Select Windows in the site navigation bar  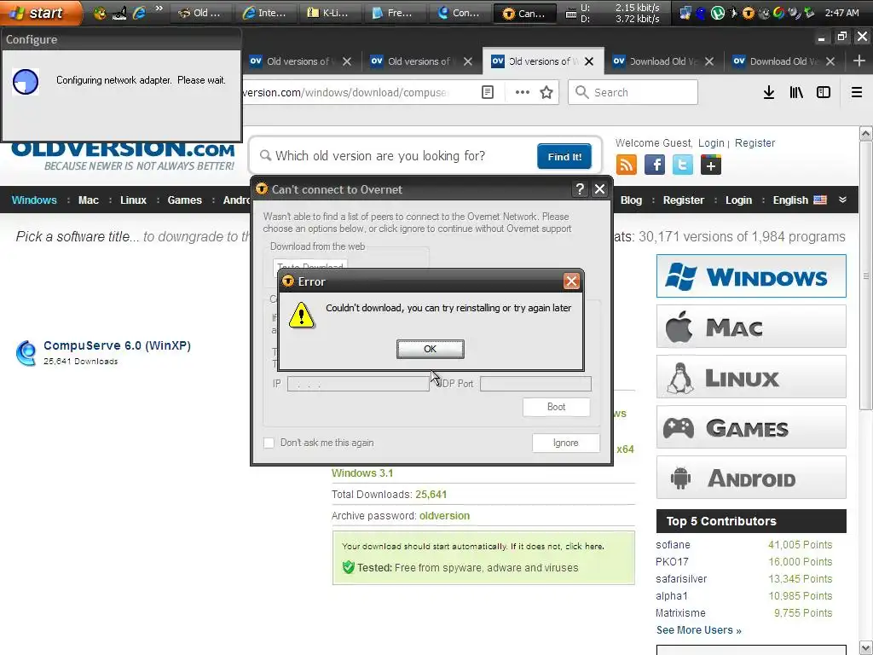[x=34, y=200]
